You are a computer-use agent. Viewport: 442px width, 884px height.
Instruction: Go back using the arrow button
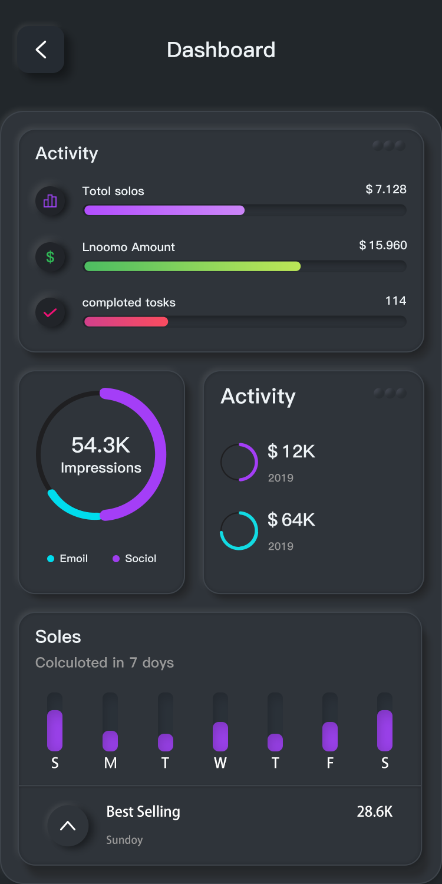[x=41, y=50]
